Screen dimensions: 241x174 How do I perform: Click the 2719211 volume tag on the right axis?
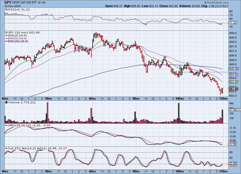235,109
